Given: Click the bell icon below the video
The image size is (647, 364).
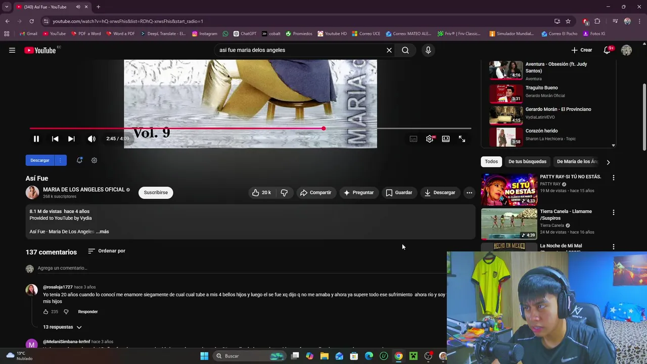Looking at the screenshot, I should (x=79, y=160).
